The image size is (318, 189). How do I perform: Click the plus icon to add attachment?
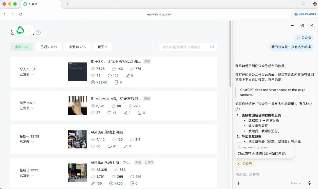click(x=239, y=183)
